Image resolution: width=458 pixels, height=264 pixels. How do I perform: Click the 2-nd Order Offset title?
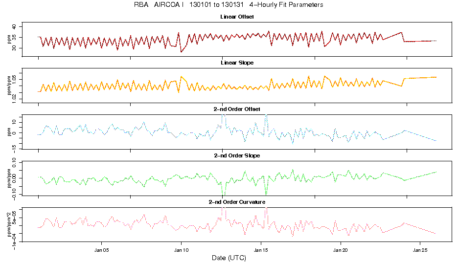[237, 109]
